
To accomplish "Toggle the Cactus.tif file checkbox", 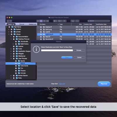I will [41, 27].
